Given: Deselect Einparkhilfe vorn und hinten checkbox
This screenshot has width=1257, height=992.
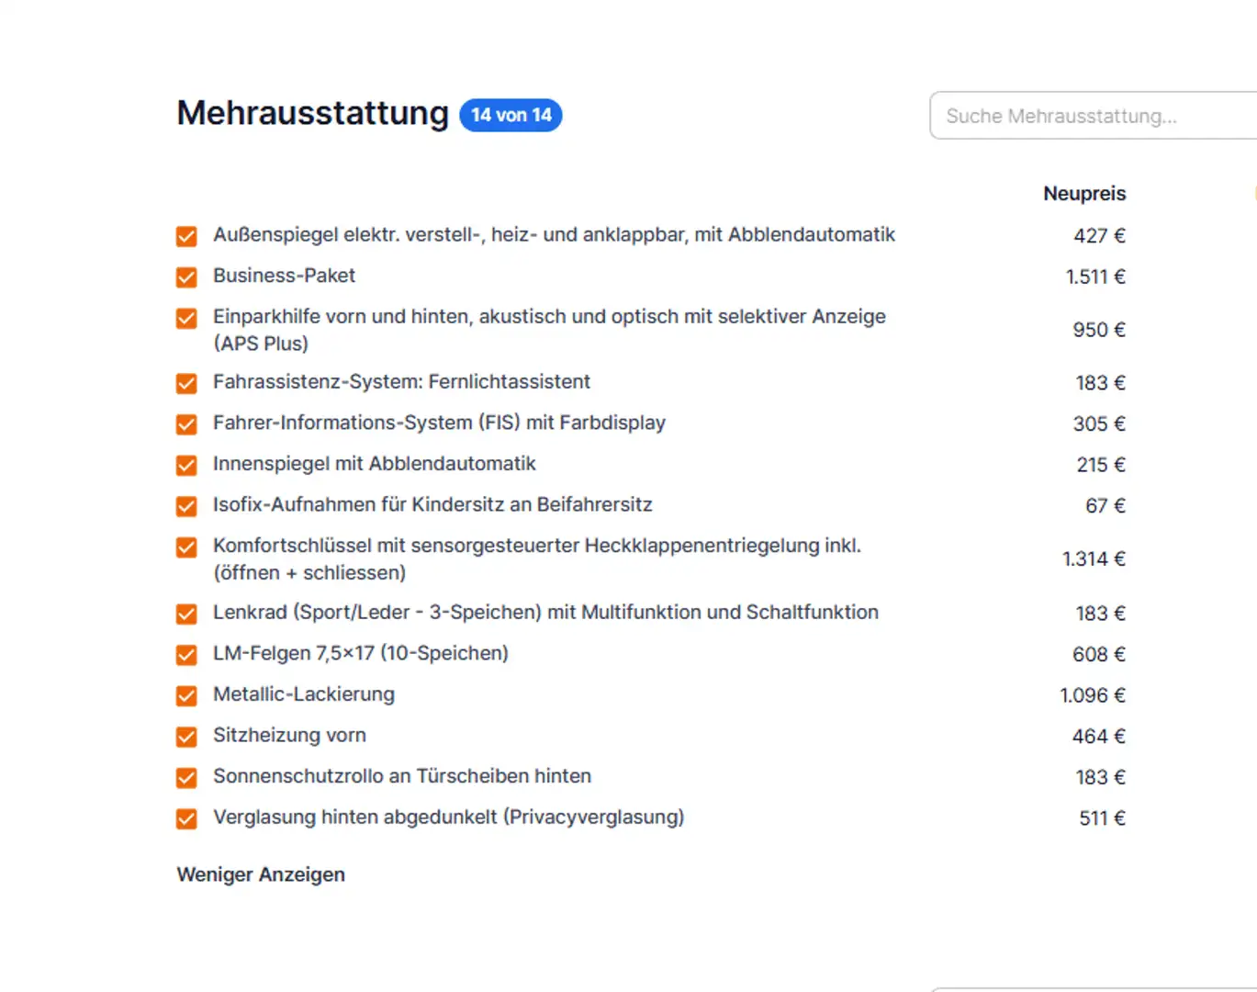Looking at the screenshot, I should click(x=186, y=318).
